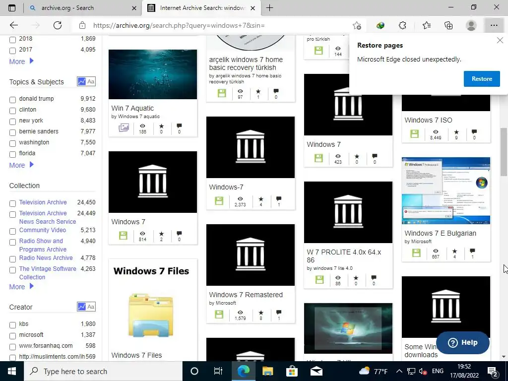This screenshot has width=508, height=381.
Task: Open the notification center icon
Action: [493, 371]
